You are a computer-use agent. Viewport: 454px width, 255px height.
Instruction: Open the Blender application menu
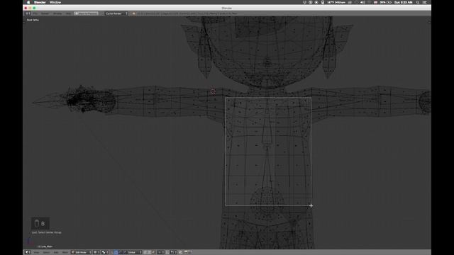point(40,2)
